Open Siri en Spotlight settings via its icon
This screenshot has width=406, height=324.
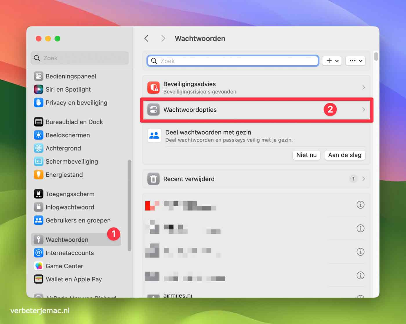[x=39, y=89]
